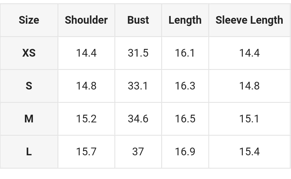The width and height of the screenshot is (291, 179).
Task: Click the M size row label
Action: tap(29, 119)
